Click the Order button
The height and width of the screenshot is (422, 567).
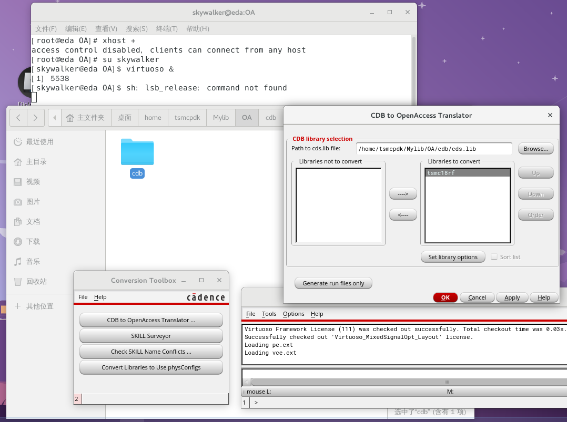[x=535, y=214]
